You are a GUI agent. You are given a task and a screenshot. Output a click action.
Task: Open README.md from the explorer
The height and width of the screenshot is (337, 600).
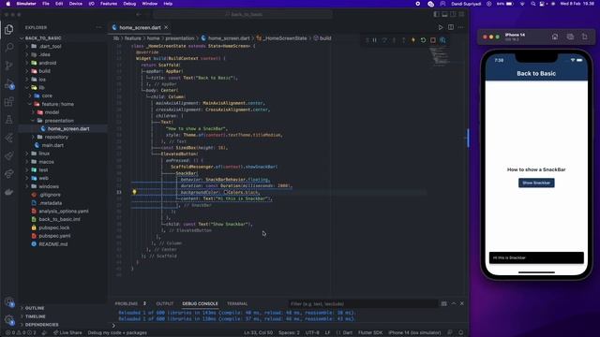[52, 244]
